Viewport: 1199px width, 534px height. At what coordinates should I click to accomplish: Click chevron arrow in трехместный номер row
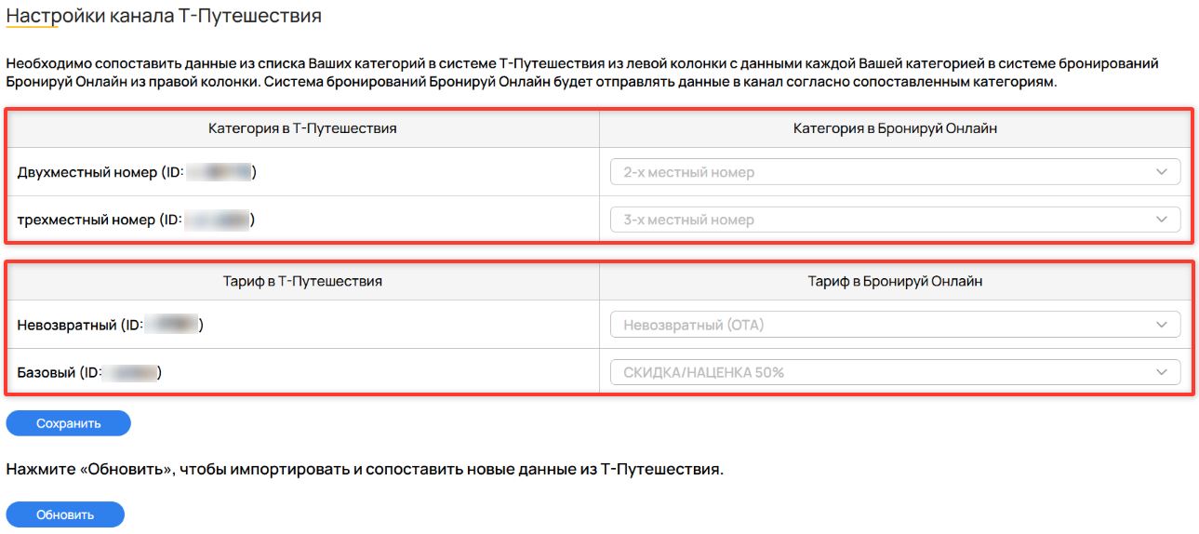click(1161, 220)
